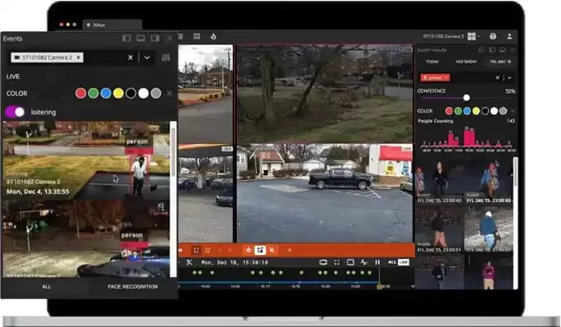Close the orange analytics toolbar
This screenshot has height=327, width=561.
pos(289,250)
